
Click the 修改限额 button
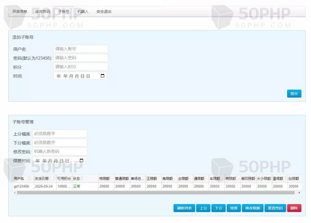(x=253, y=208)
